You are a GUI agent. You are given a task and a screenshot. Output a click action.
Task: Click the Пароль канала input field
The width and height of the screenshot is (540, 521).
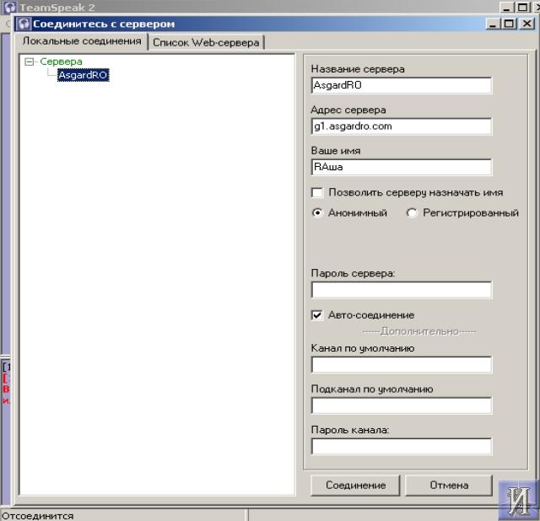click(x=401, y=446)
